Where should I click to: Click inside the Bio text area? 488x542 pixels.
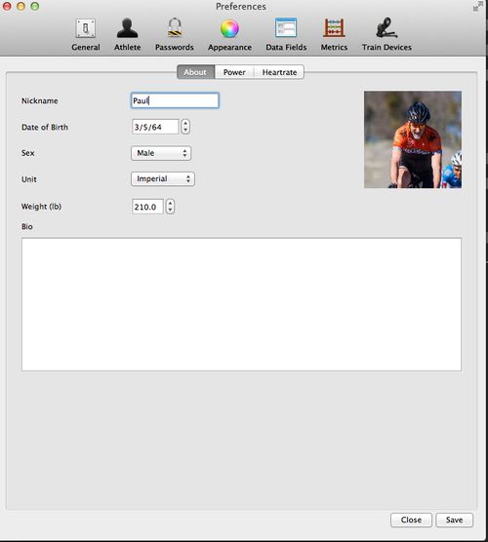point(241,304)
